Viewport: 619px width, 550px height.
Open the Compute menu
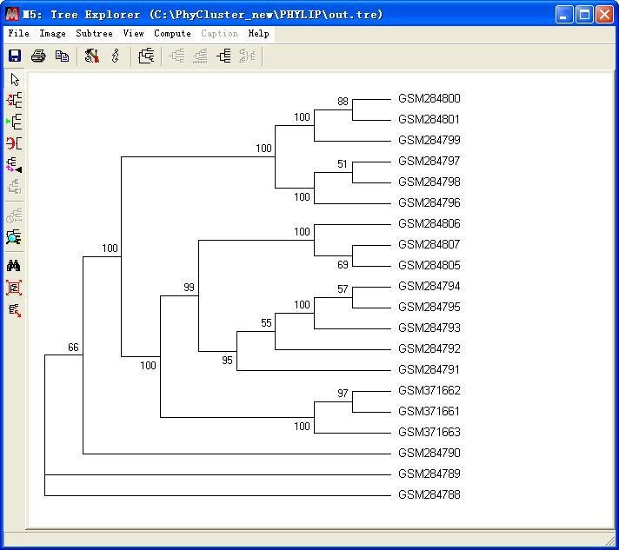[172, 34]
